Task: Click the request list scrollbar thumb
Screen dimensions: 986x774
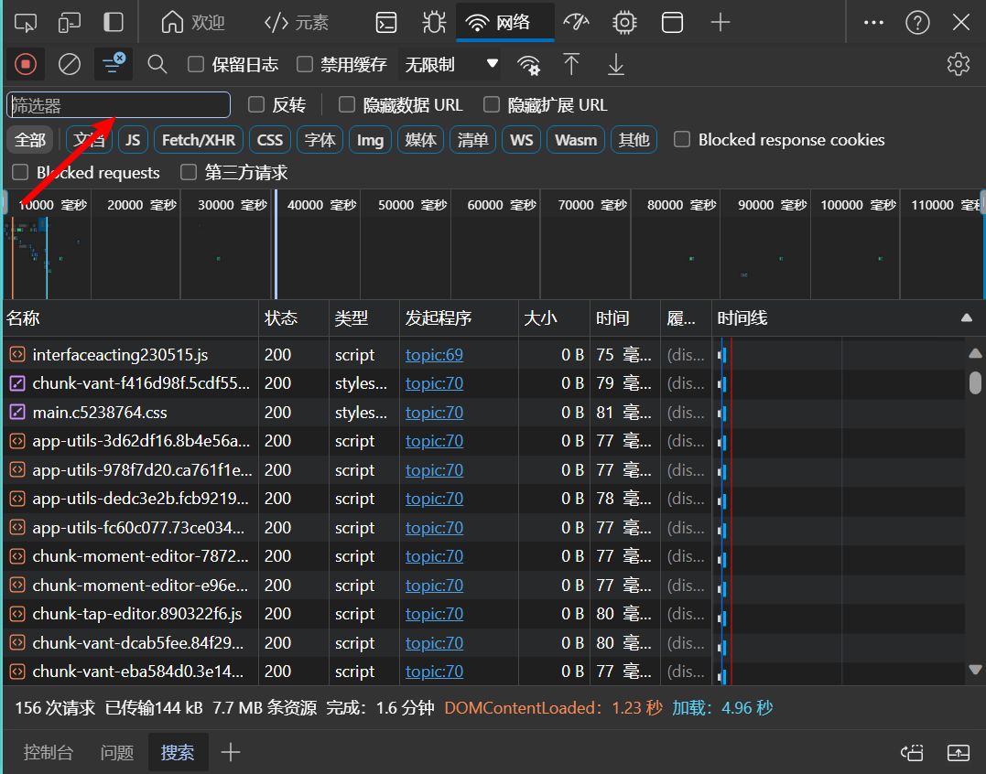Action: click(x=975, y=382)
